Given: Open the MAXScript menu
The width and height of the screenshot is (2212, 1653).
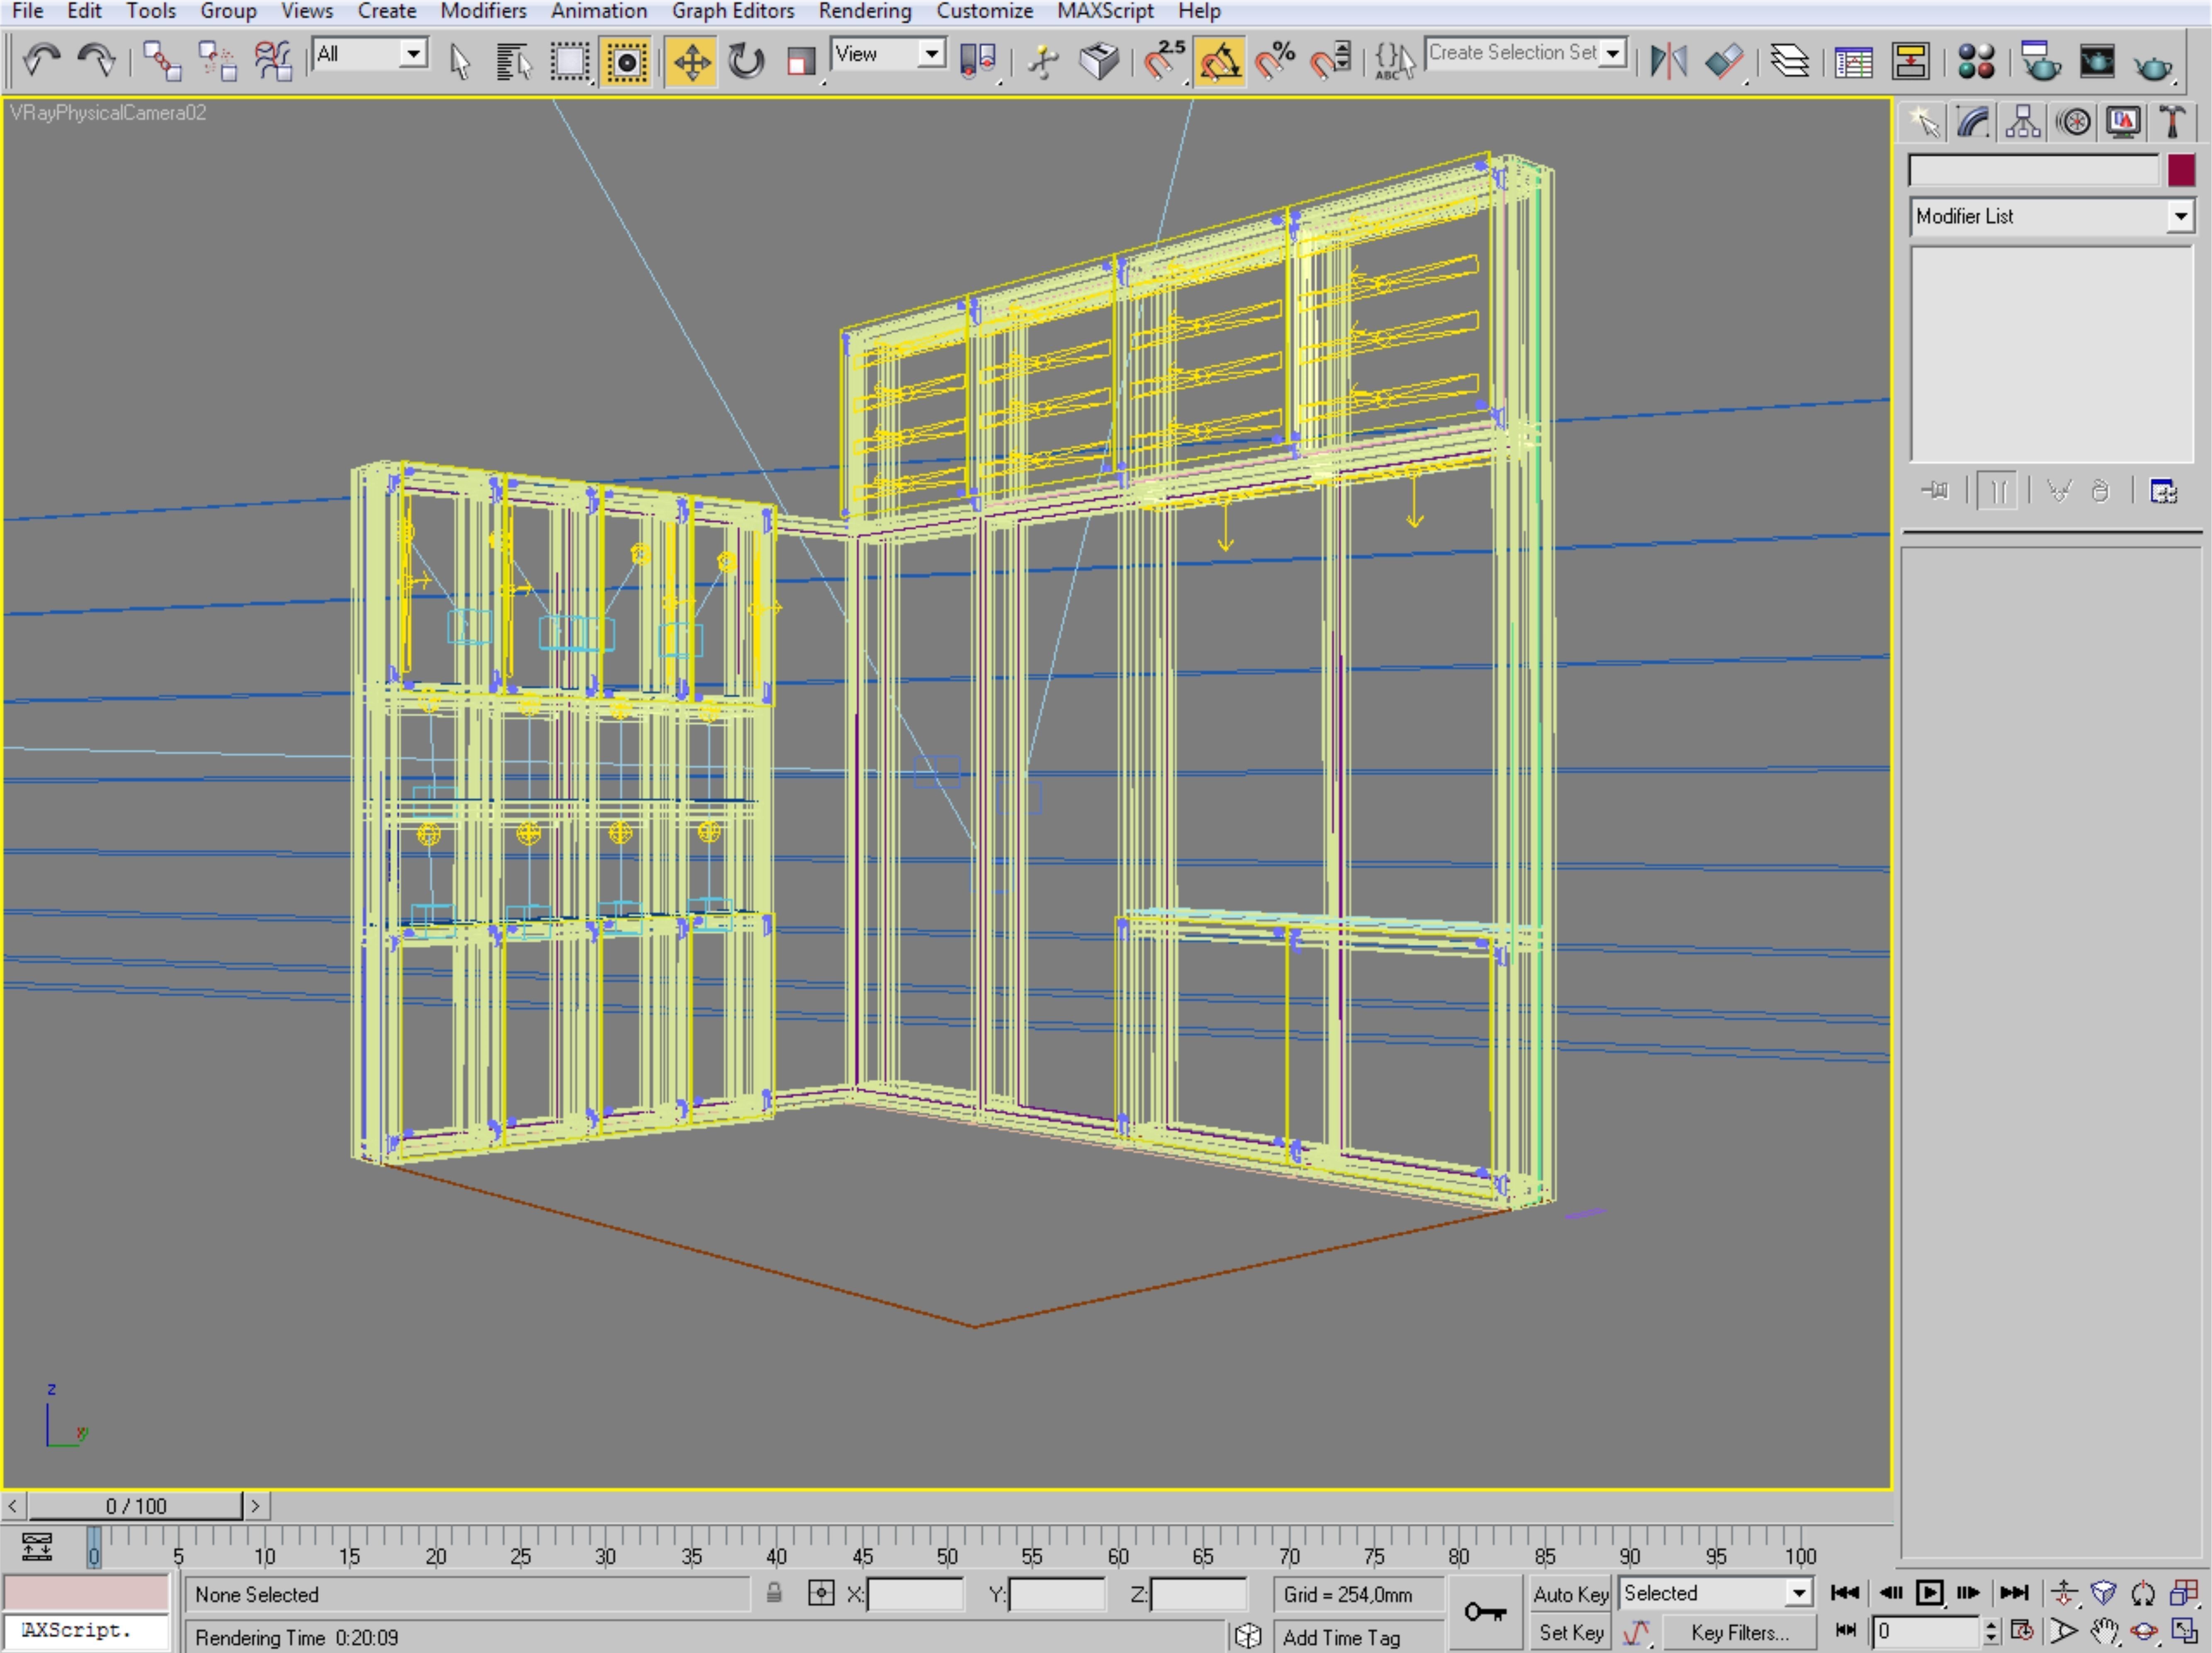Looking at the screenshot, I should [1105, 11].
